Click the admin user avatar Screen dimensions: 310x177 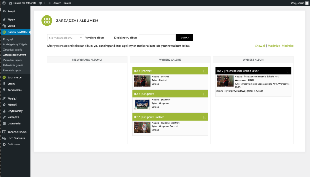307,3
